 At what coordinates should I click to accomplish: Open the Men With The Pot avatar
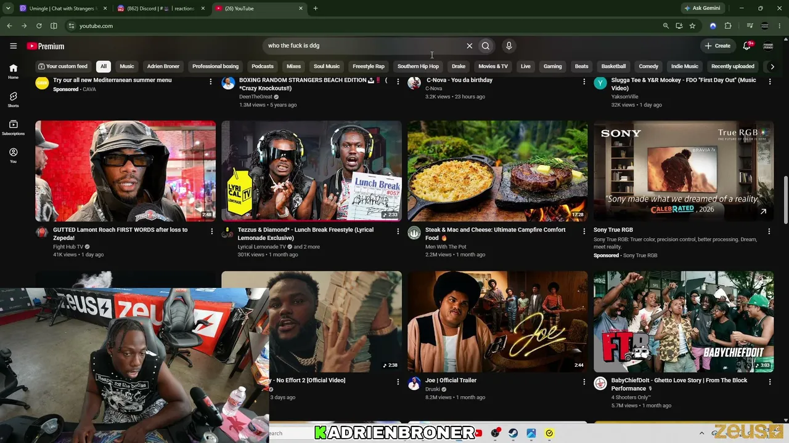point(414,233)
